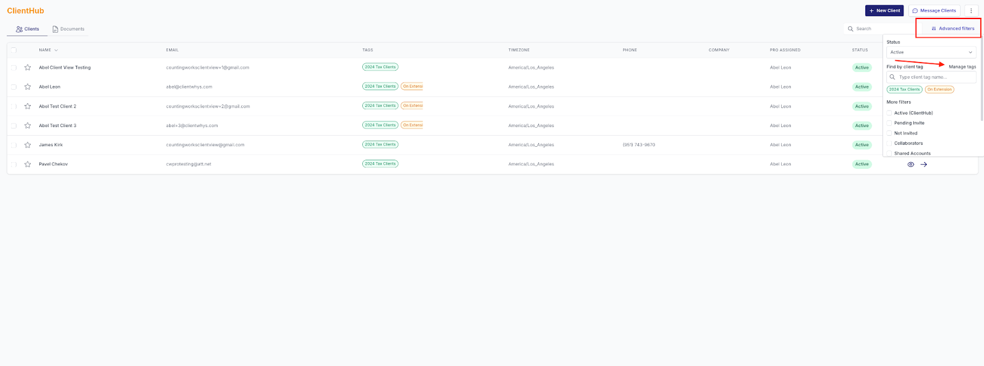Click the ClientHub logo
Screen dimensions: 984x366
point(25,10)
